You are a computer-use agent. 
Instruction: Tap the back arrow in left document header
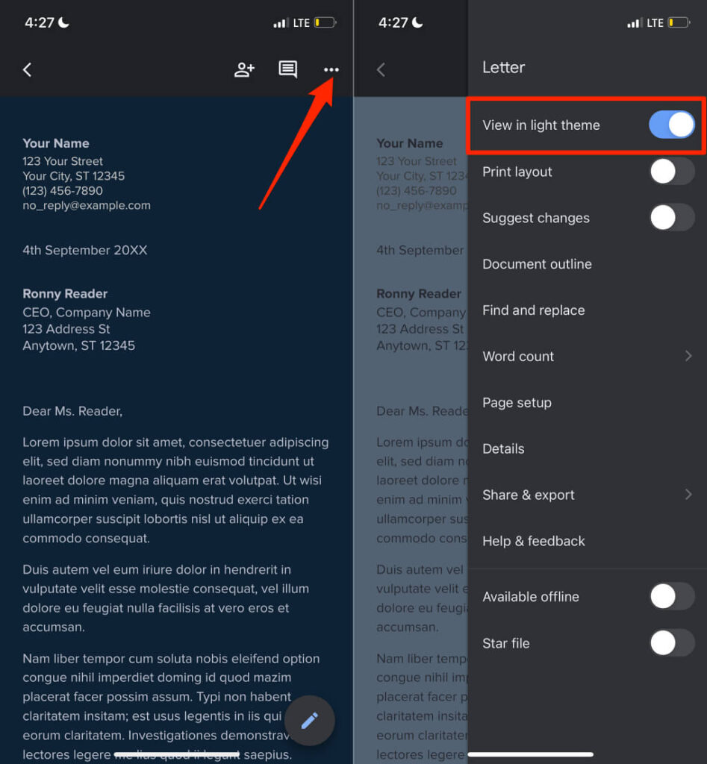28,69
